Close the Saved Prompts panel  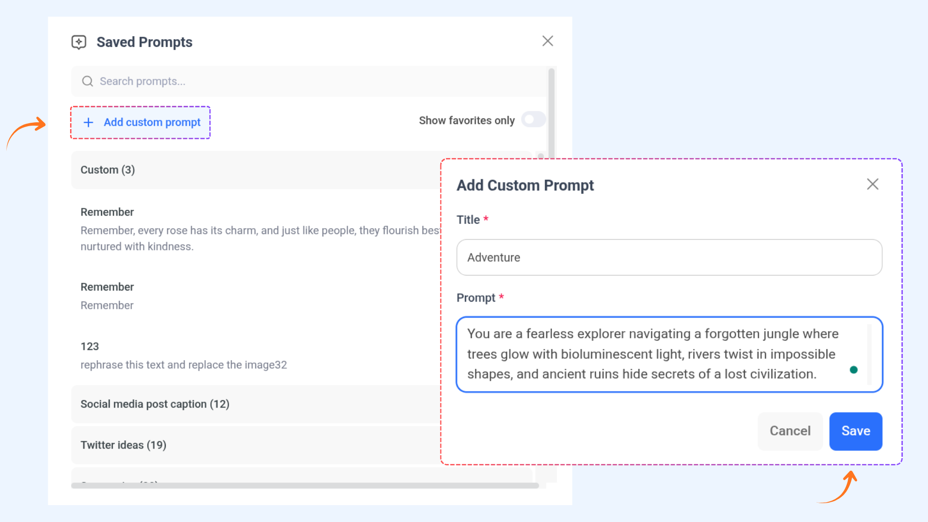pos(547,41)
